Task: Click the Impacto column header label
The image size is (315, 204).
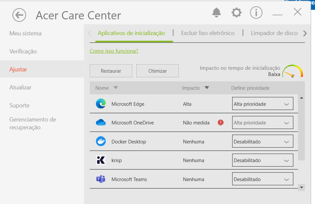Action: coord(191,88)
